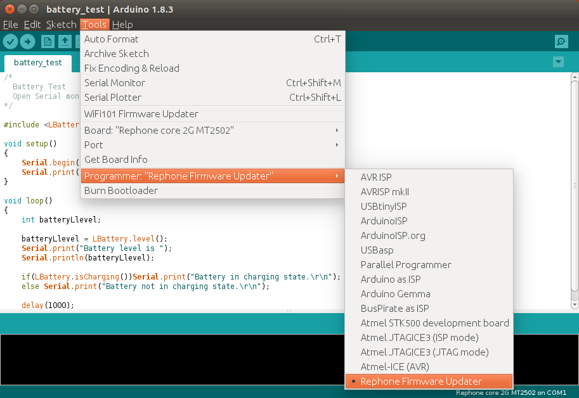This screenshot has height=398, width=579.
Task: Click the Upload arrow toolbar icon
Action: (x=27, y=41)
